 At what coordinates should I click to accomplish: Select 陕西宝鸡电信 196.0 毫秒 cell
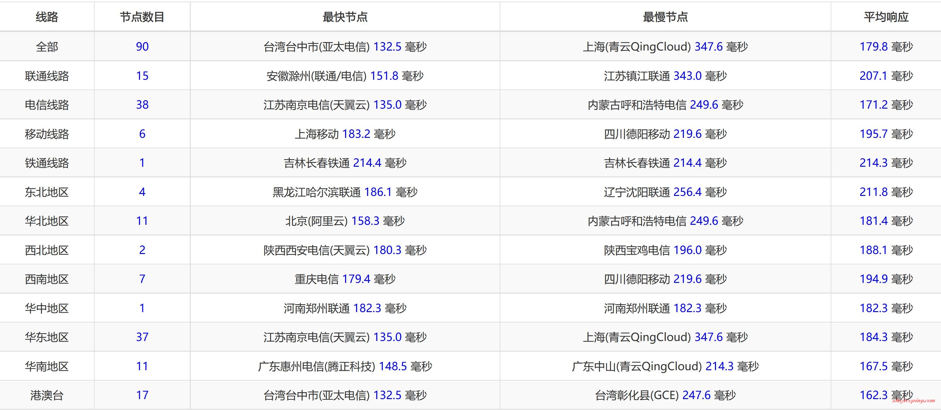(x=665, y=250)
